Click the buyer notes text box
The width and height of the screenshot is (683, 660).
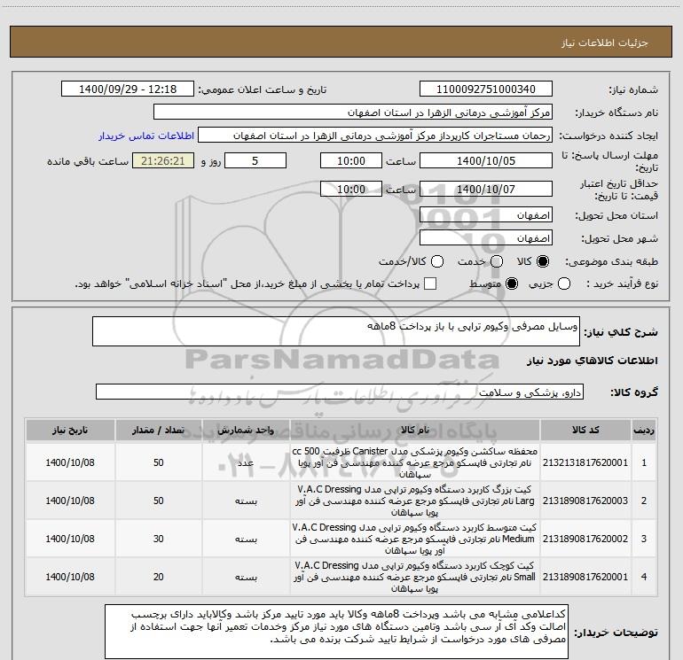pos(336,632)
